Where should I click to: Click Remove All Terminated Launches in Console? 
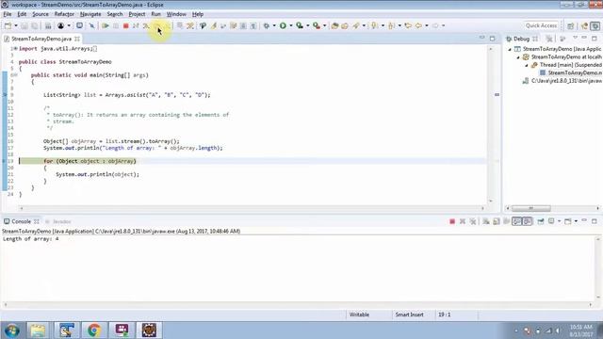tap(473, 221)
